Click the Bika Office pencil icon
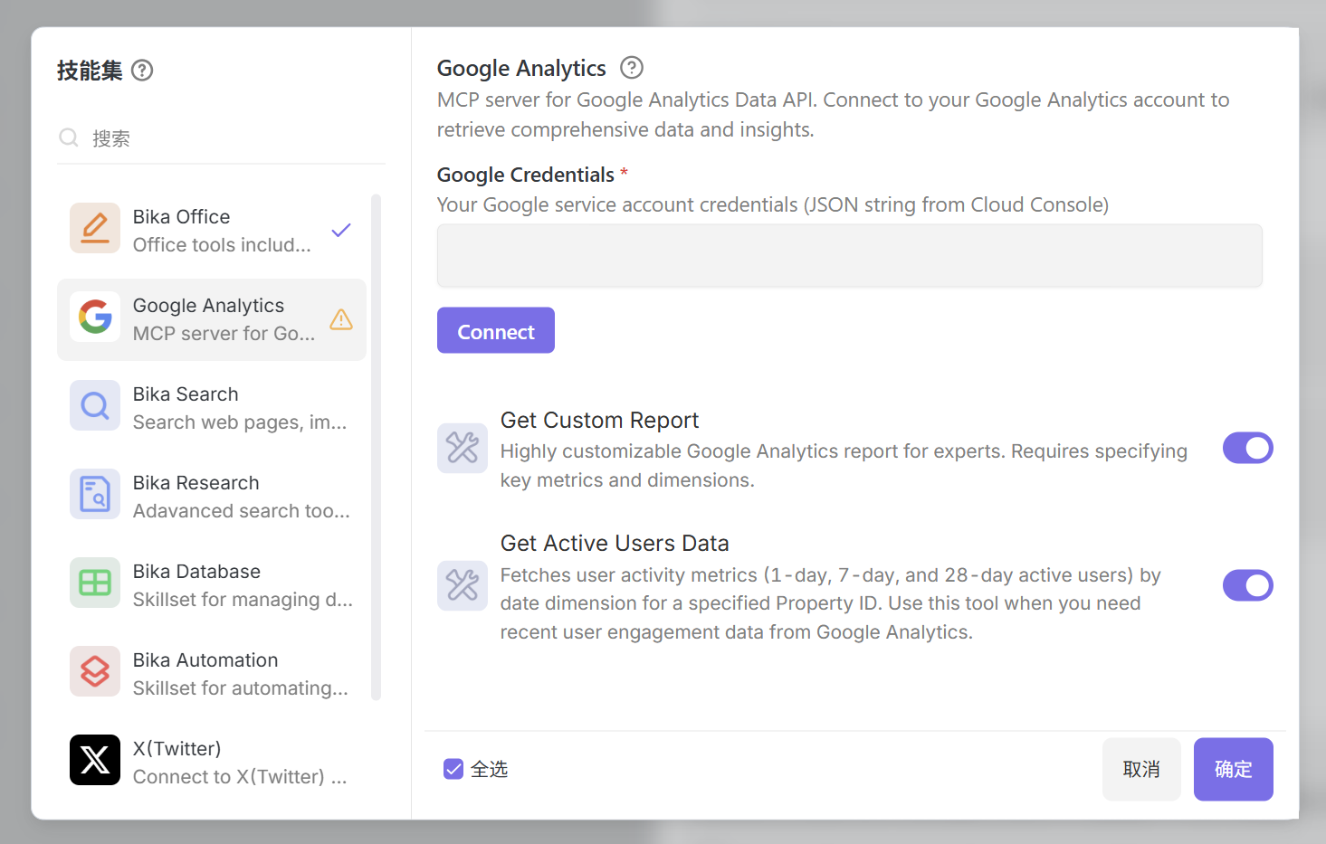Screen dimensions: 1326x844 [x=95, y=228]
